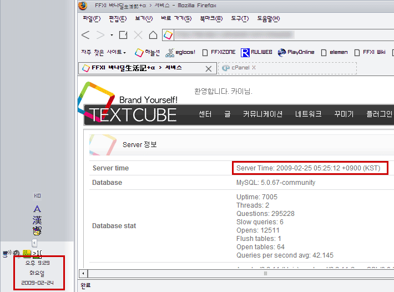
Task: Open the RULIWEB bookmark
Action: pyautogui.click(x=256, y=52)
